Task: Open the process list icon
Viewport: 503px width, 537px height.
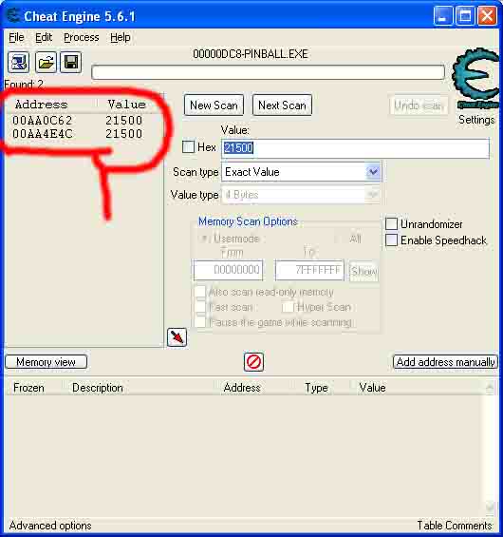Action: [18, 63]
